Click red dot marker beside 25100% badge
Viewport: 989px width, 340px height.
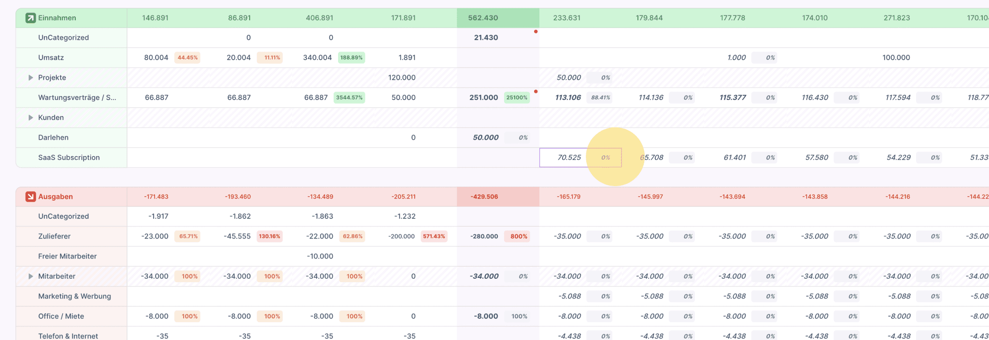tap(536, 92)
